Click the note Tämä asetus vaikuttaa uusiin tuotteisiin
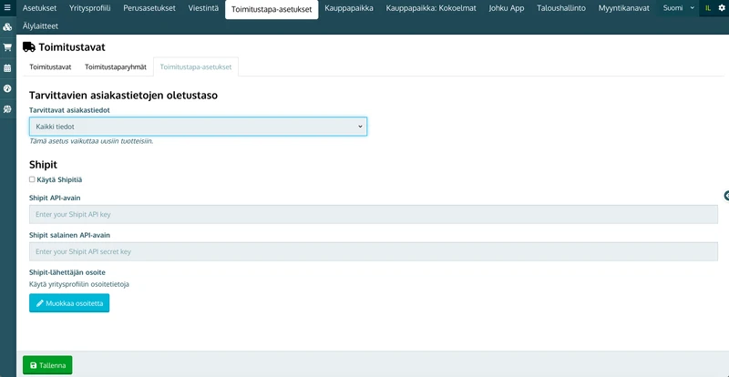Viewport: 729px width, 377px height. (91, 141)
